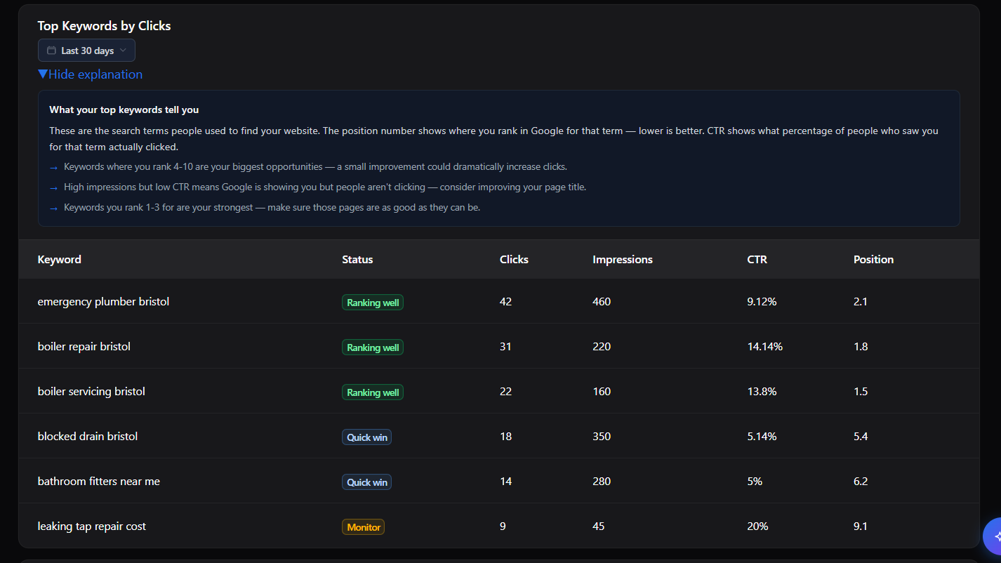Click the boiler servicing bristol keyword
1001x563 pixels.
(x=91, y=392)
